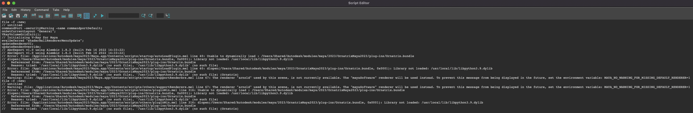The width and height of the screenshot is (693, 113).
Task: Click the Search Up magnifier icon
Action: point(150,16)
